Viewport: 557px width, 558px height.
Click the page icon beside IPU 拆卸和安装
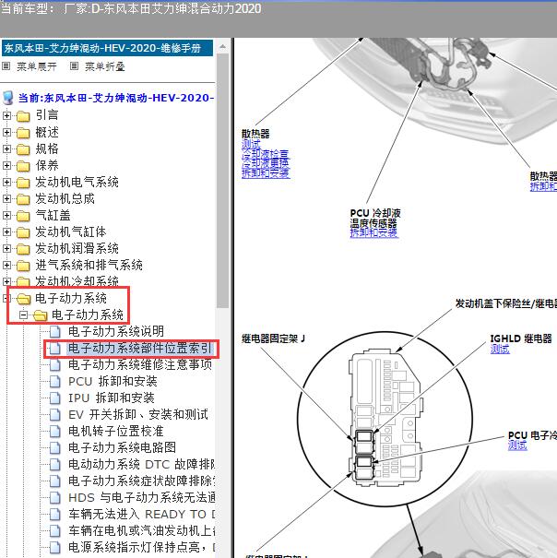pos(54,398)
